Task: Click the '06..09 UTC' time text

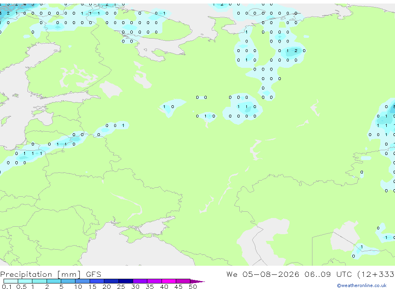Action: click(328, 274)
